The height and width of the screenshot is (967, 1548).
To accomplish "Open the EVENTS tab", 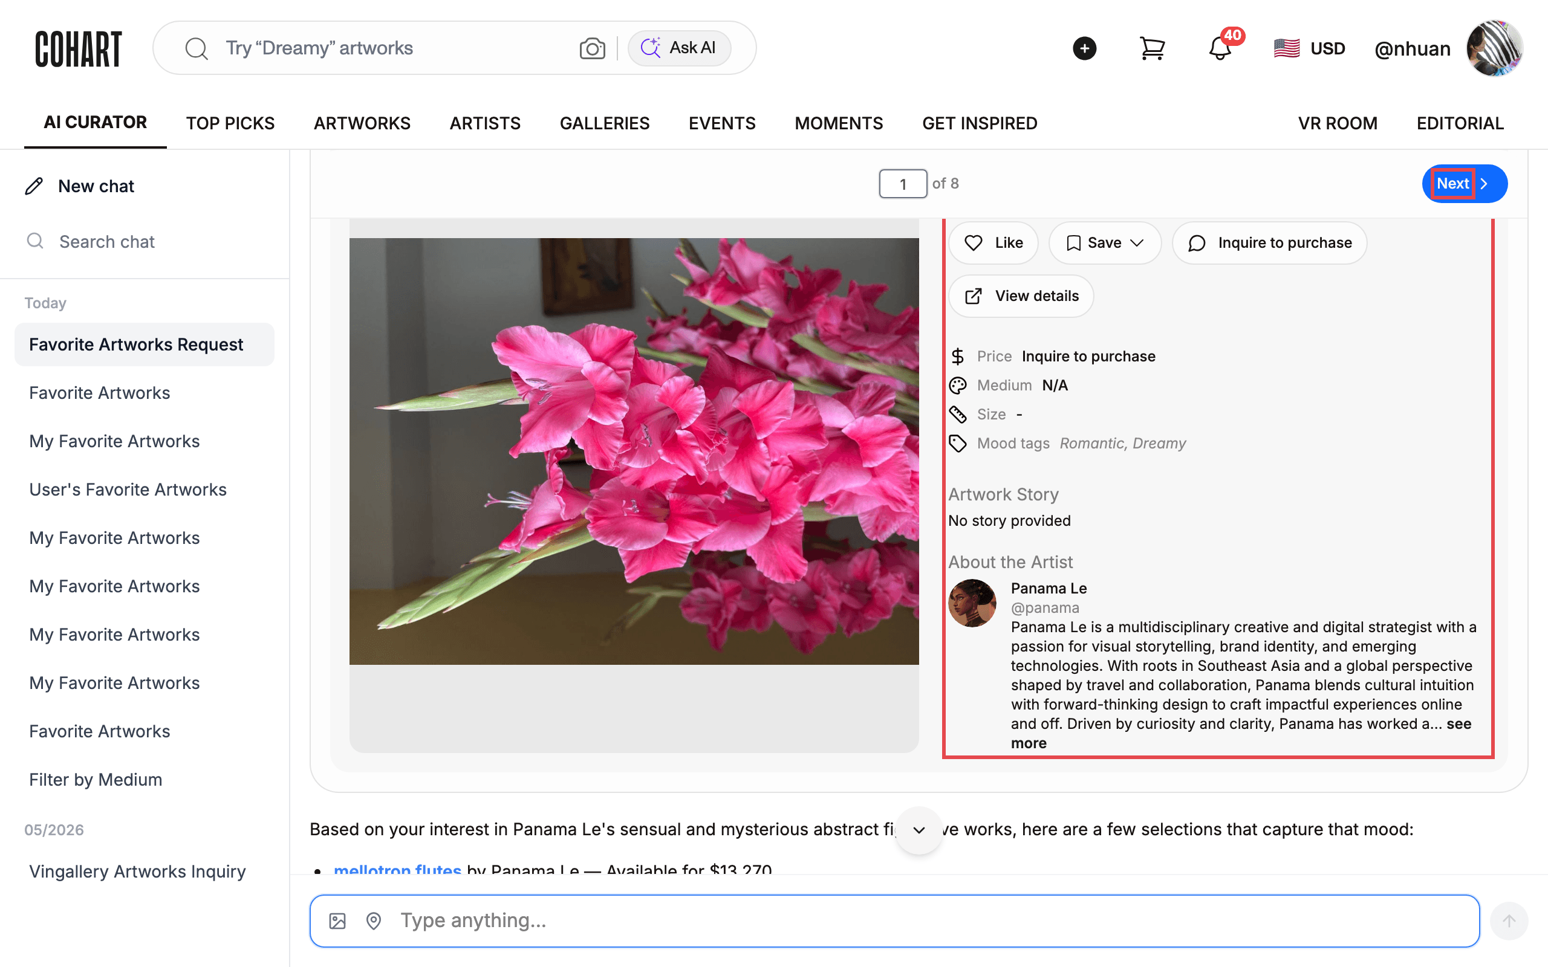I will 722,123.
